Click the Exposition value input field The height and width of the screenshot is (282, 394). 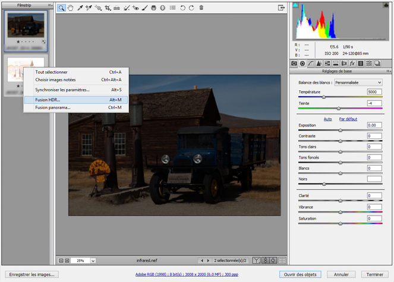pos(374,125)
